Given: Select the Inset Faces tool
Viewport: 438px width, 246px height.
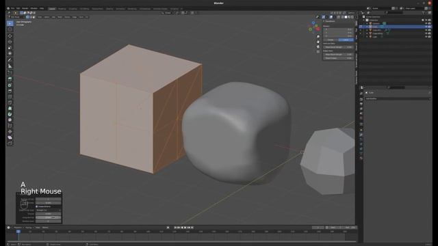Looking at the screenshot, I should [10, 85].
